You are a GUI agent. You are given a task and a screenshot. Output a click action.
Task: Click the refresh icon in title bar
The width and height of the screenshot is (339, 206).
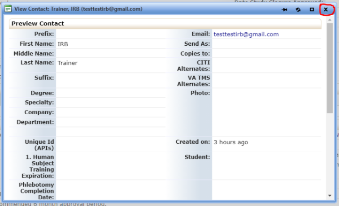[298, 9]
